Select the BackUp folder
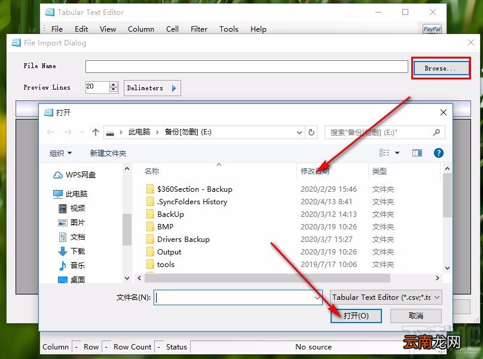Viewport: 483px width, 359px height. tap(165, 214)
